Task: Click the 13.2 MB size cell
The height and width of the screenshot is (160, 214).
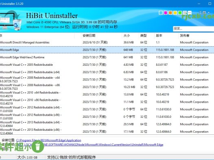Action: tap(129, 80)
